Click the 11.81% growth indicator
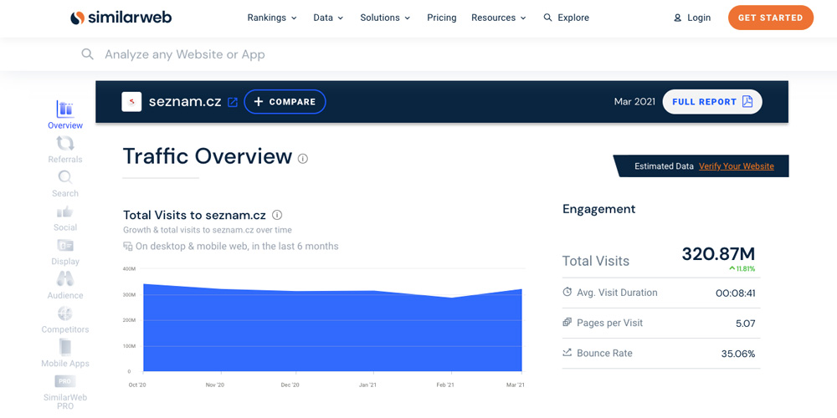837x418 pixels. tap(742, 268)
